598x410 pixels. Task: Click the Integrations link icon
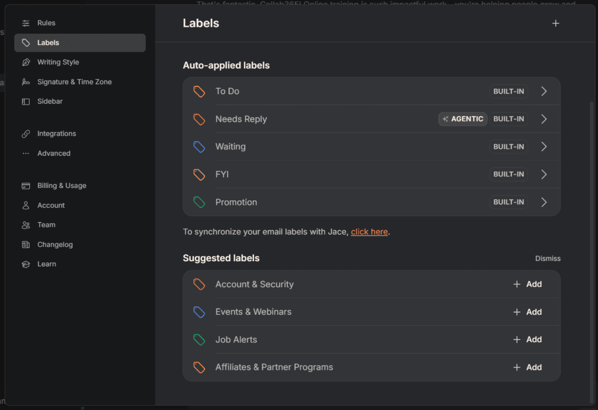coord(26,134)
